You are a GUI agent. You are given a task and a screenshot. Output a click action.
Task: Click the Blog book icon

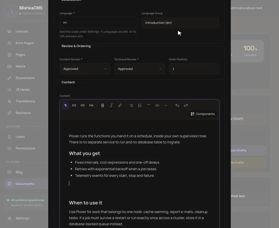9,172
